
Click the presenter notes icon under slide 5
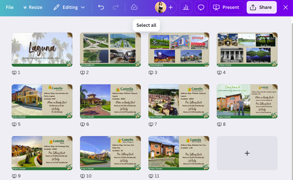pos(14,124)
